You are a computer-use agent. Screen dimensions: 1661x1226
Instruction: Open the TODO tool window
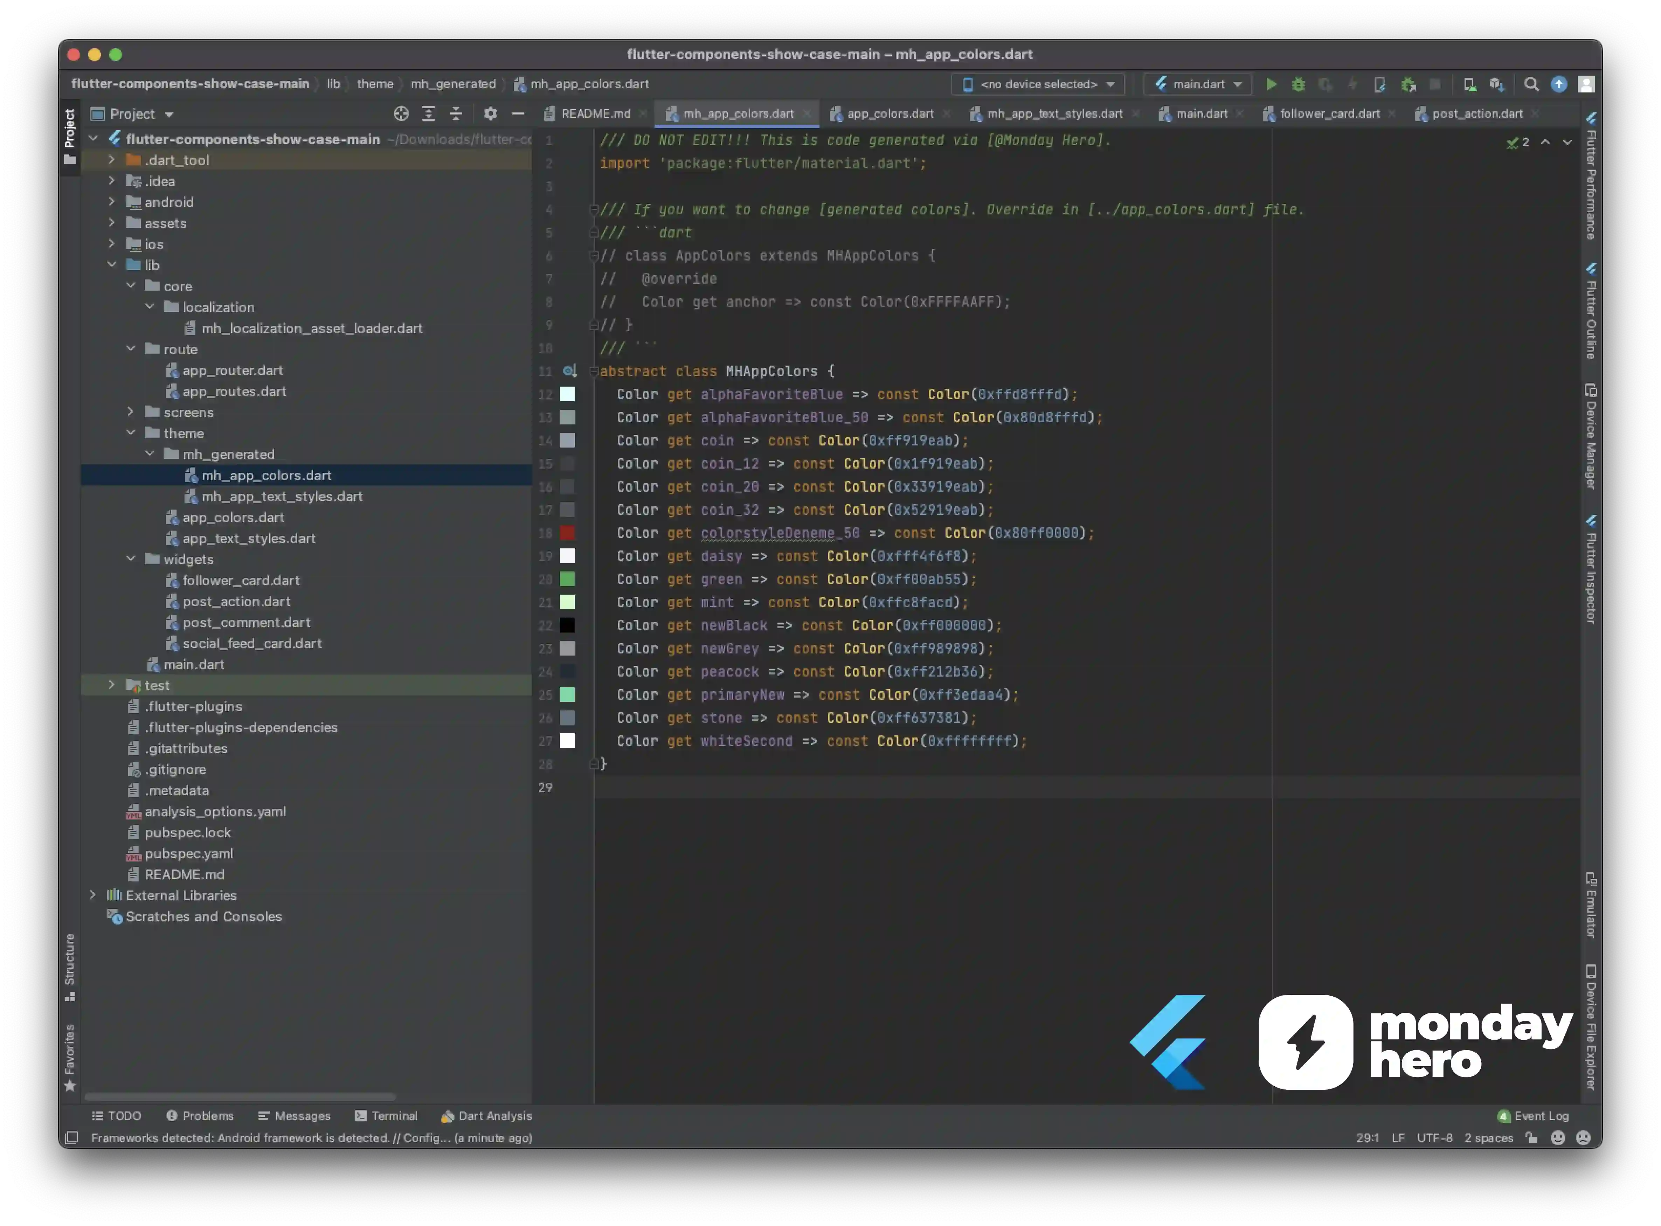117,1116
